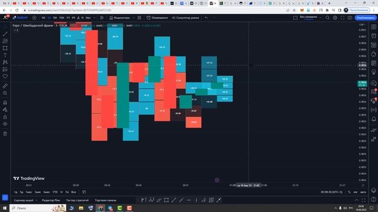
Task: Open the ideas lightbulb panel
Action: (373, 72)
